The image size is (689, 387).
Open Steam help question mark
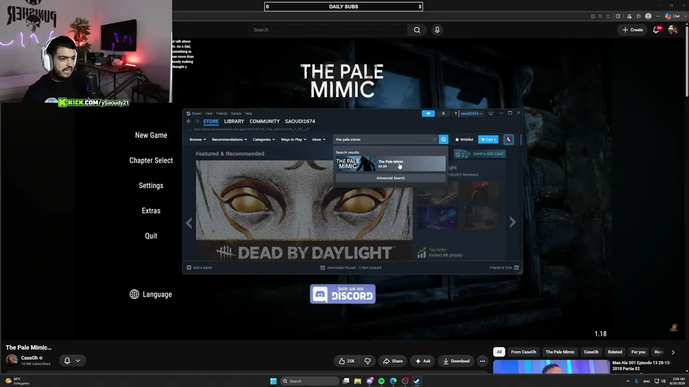[456, 113]
